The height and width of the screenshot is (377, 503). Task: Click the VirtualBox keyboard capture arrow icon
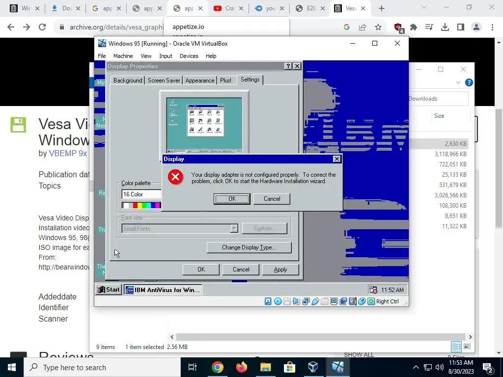point(371,301)
